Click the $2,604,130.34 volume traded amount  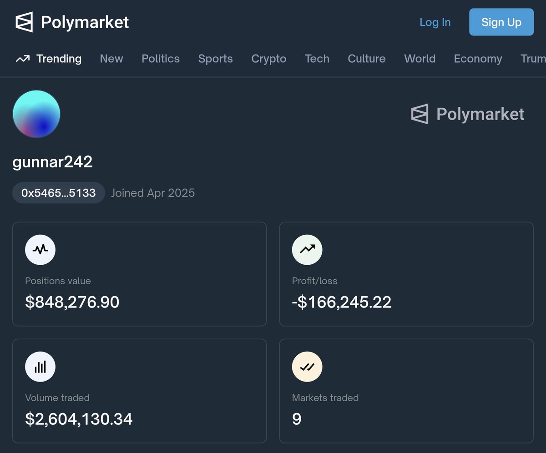[79, 419]
